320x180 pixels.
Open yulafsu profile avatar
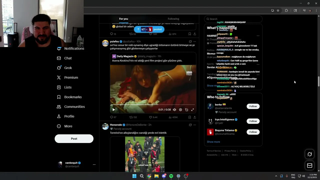point(105,43)
